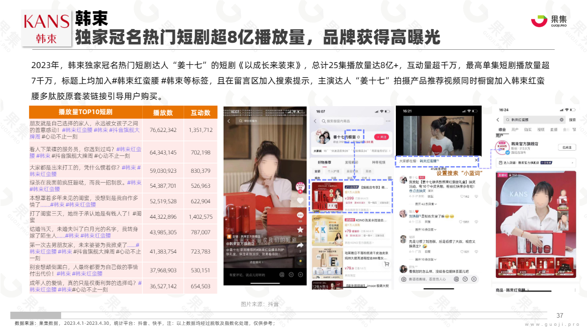Screen dimensions: 587x330
Task: Click the 36,527,142 play count cell
Action: coord(163,286)
